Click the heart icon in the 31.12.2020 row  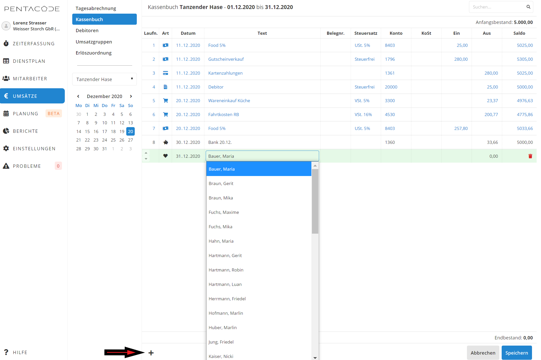pos(165,156)
